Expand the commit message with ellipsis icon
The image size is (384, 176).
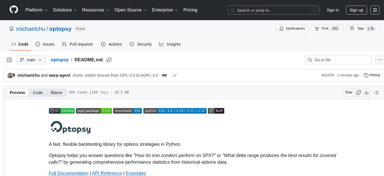[x=164, y=75]
